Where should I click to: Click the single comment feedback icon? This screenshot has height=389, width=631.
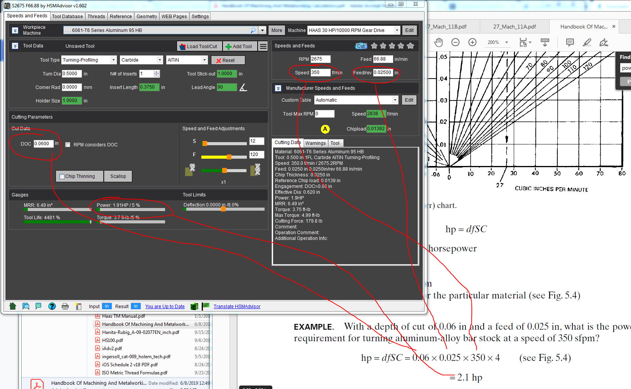pyautogui.click(x=38, y=306)
